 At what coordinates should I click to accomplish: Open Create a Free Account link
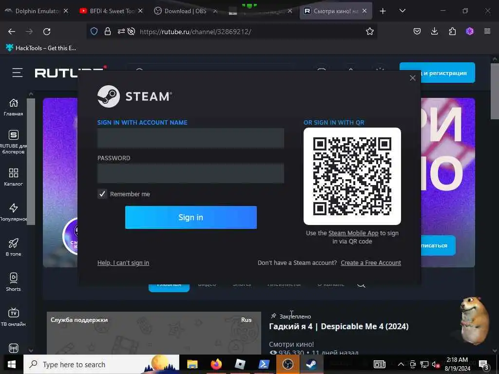pyautogui.click(x=371, y=262)
